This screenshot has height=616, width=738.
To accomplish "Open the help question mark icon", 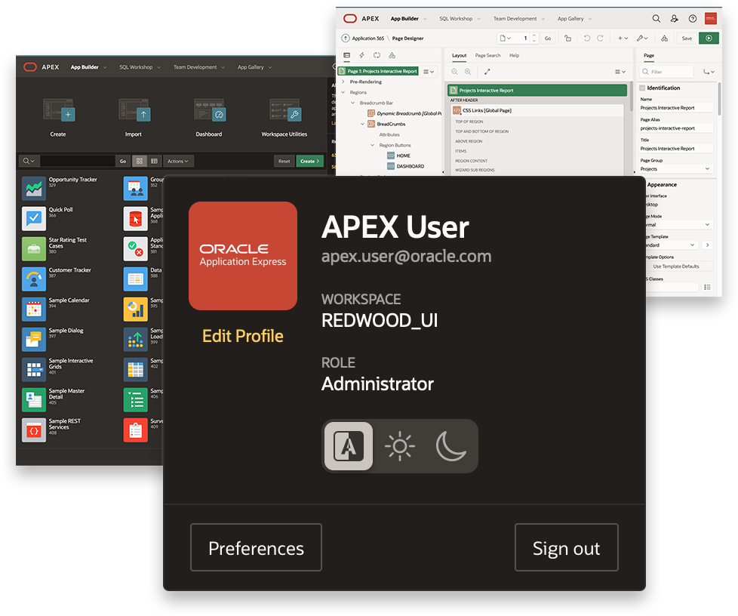I will click(692, 19).
